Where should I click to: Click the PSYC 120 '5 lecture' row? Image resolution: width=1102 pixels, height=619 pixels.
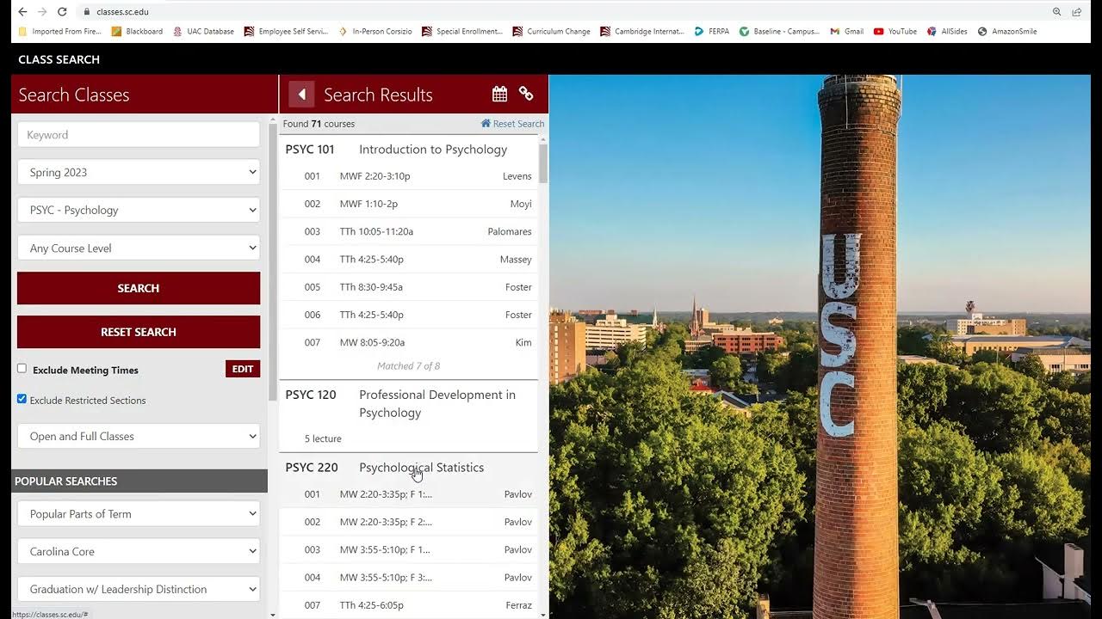(409, 438)
